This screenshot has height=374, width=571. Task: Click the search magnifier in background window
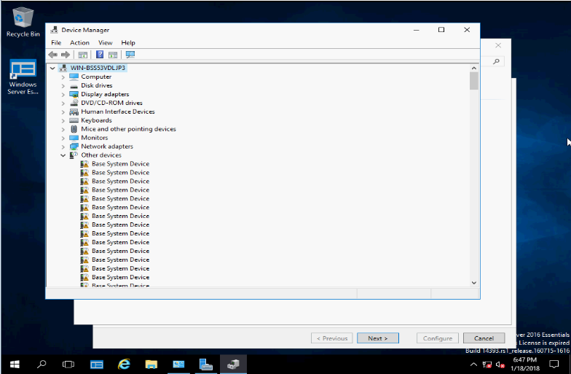point(496,61)
